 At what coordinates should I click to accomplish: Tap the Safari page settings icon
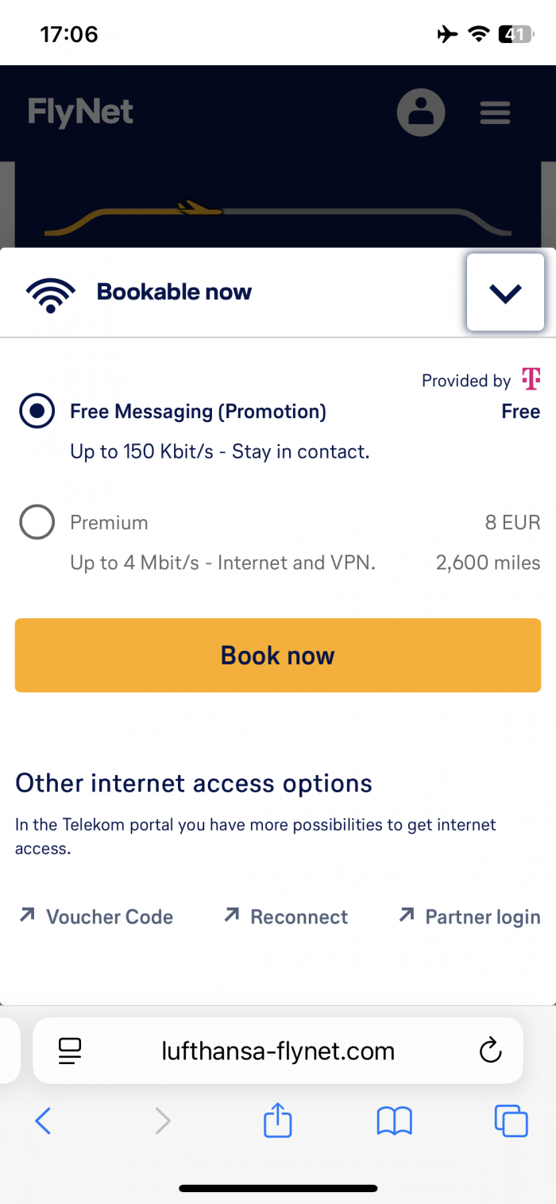[x=71, y=1051]
